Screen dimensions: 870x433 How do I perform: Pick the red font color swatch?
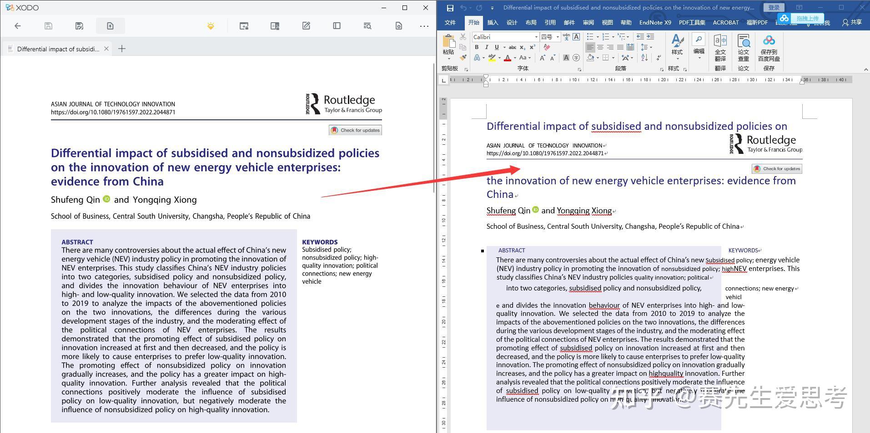click(507, 58)
